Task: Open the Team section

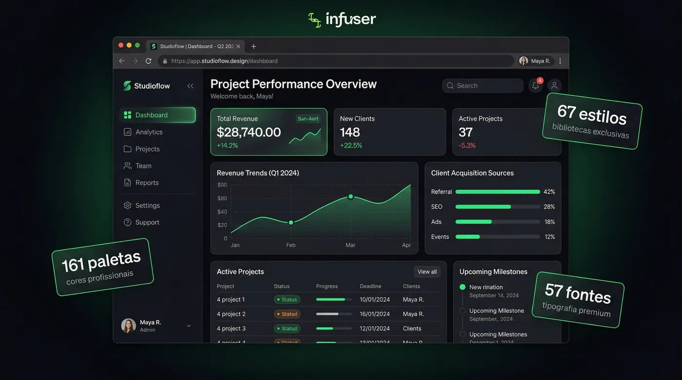Action: (x=143, y=166)
